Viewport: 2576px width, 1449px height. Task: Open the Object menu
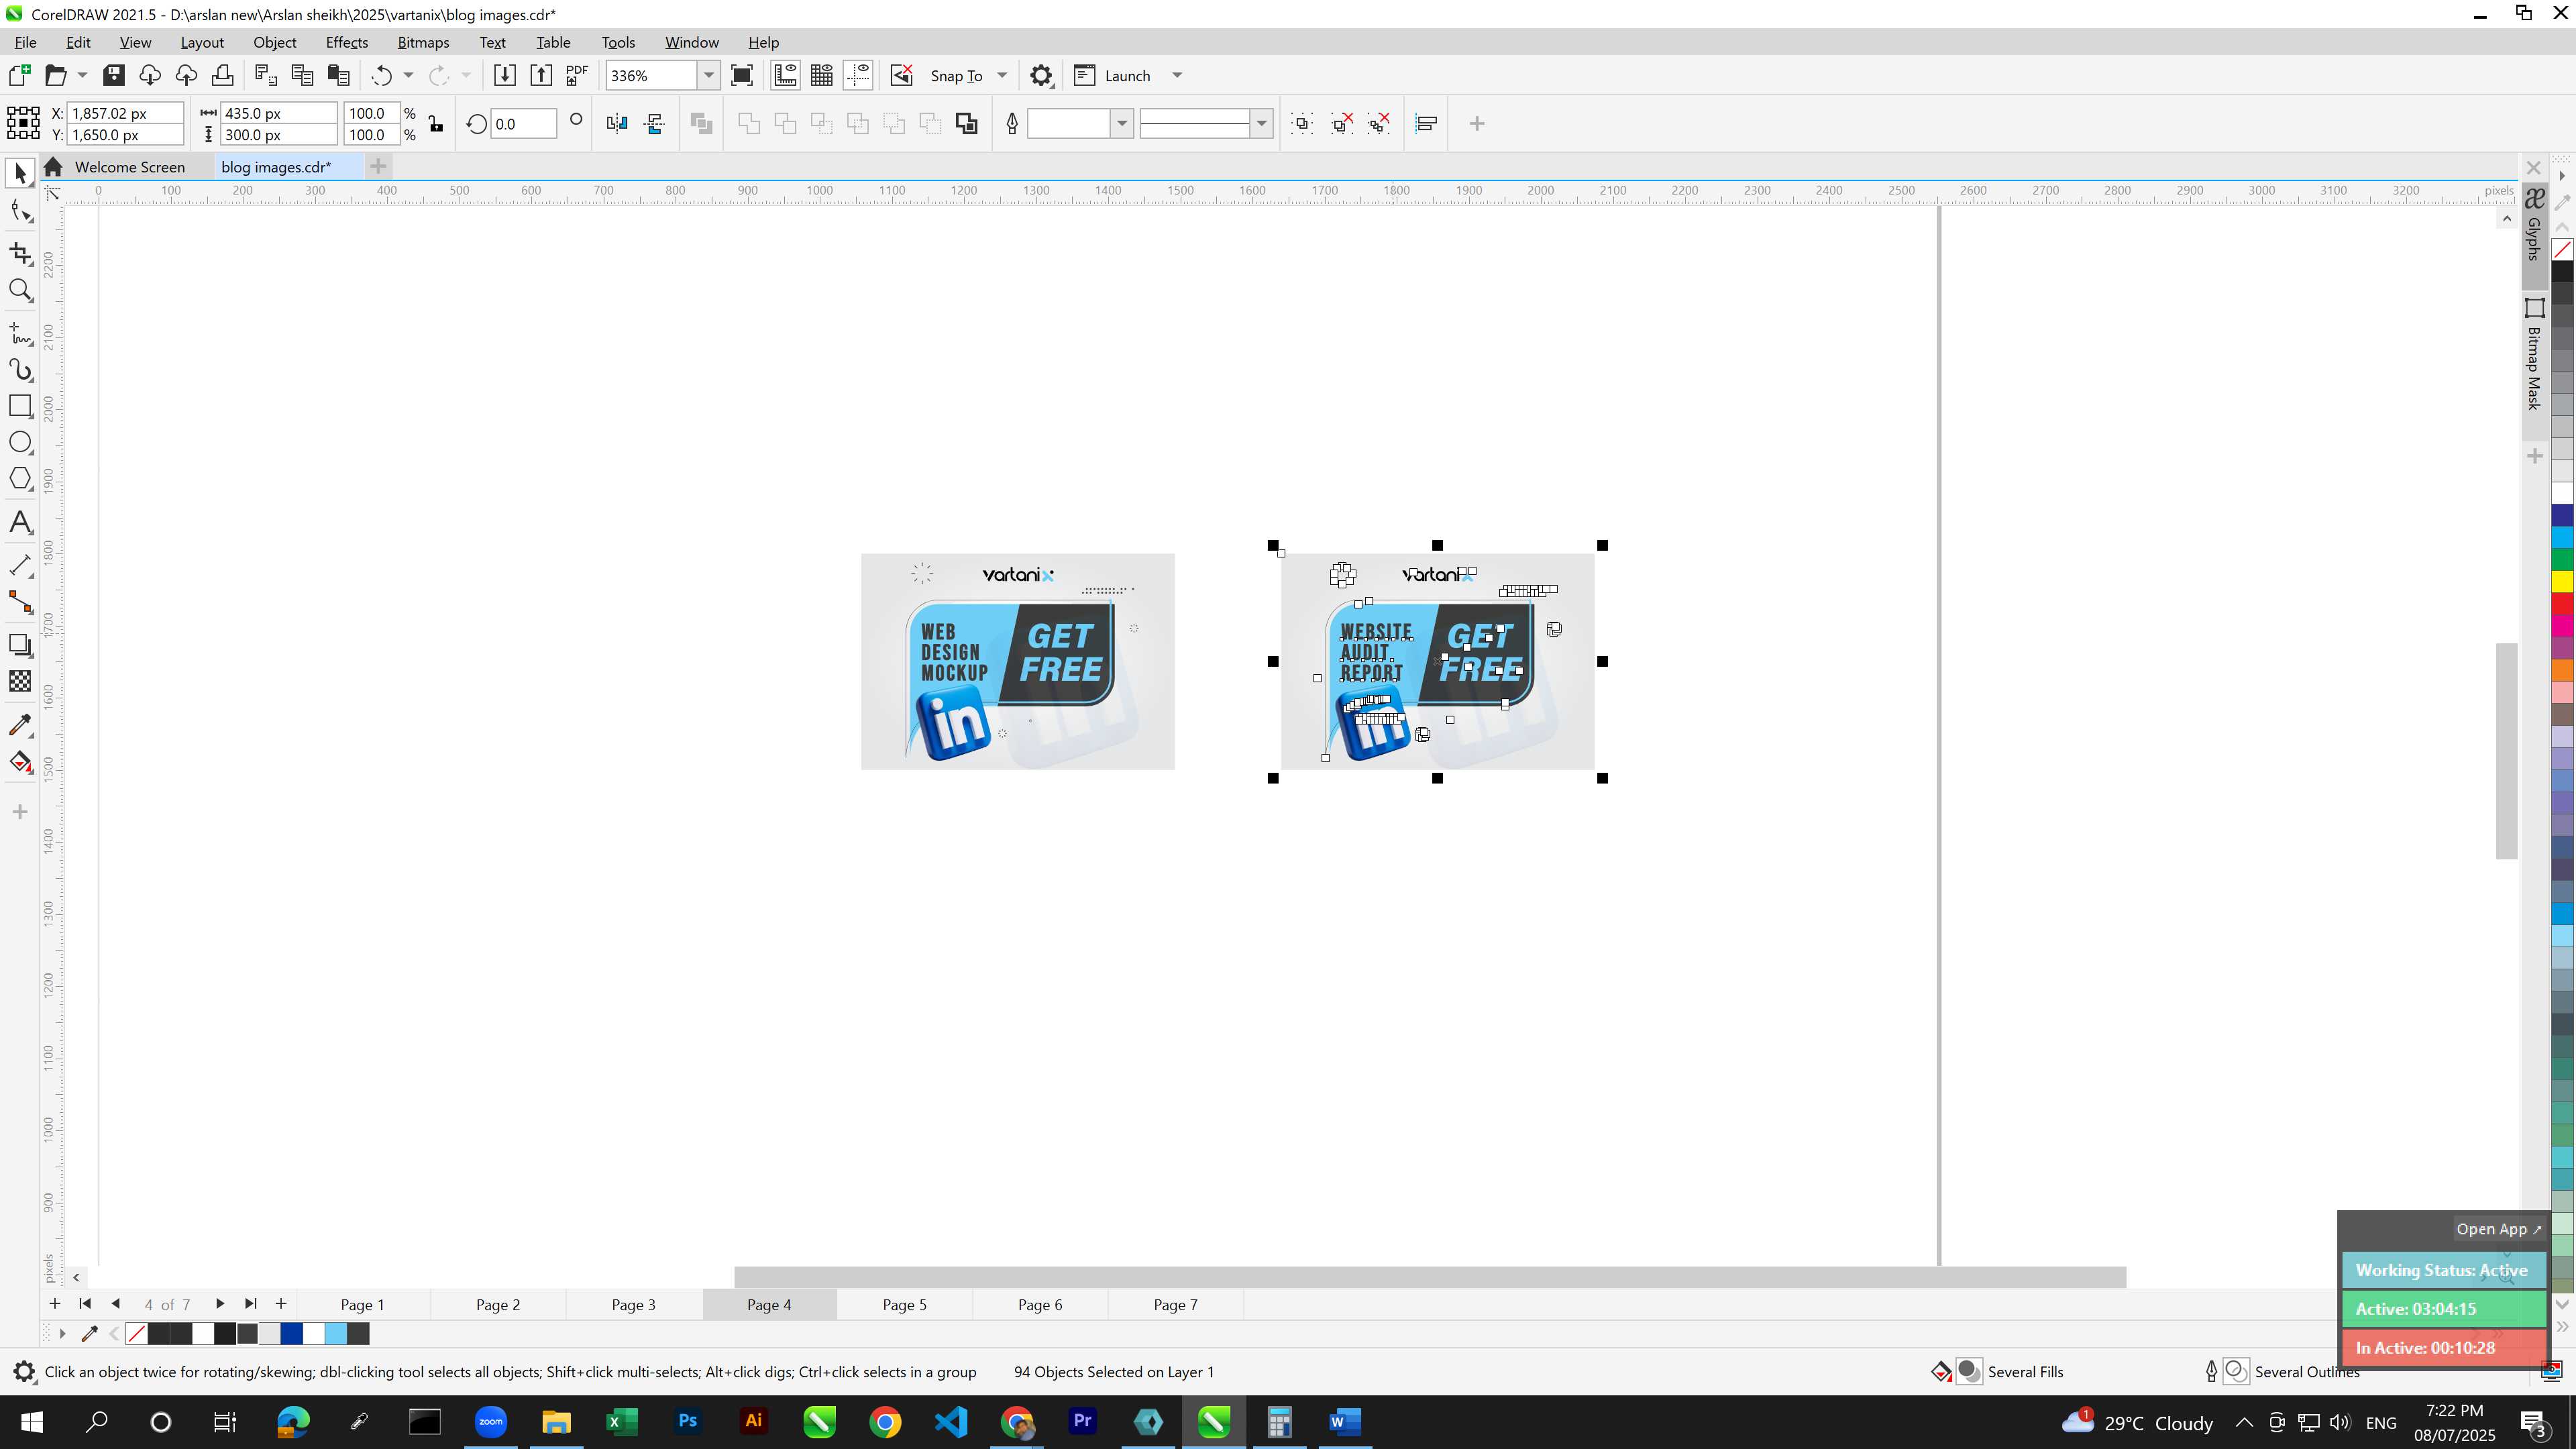tap(275, 42)
